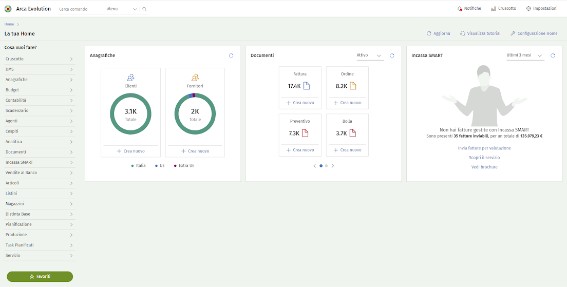Open the Magazzini sidebar menu item
Image resolution: width=567 pixels, height=287 pixels.
point(39,204)
